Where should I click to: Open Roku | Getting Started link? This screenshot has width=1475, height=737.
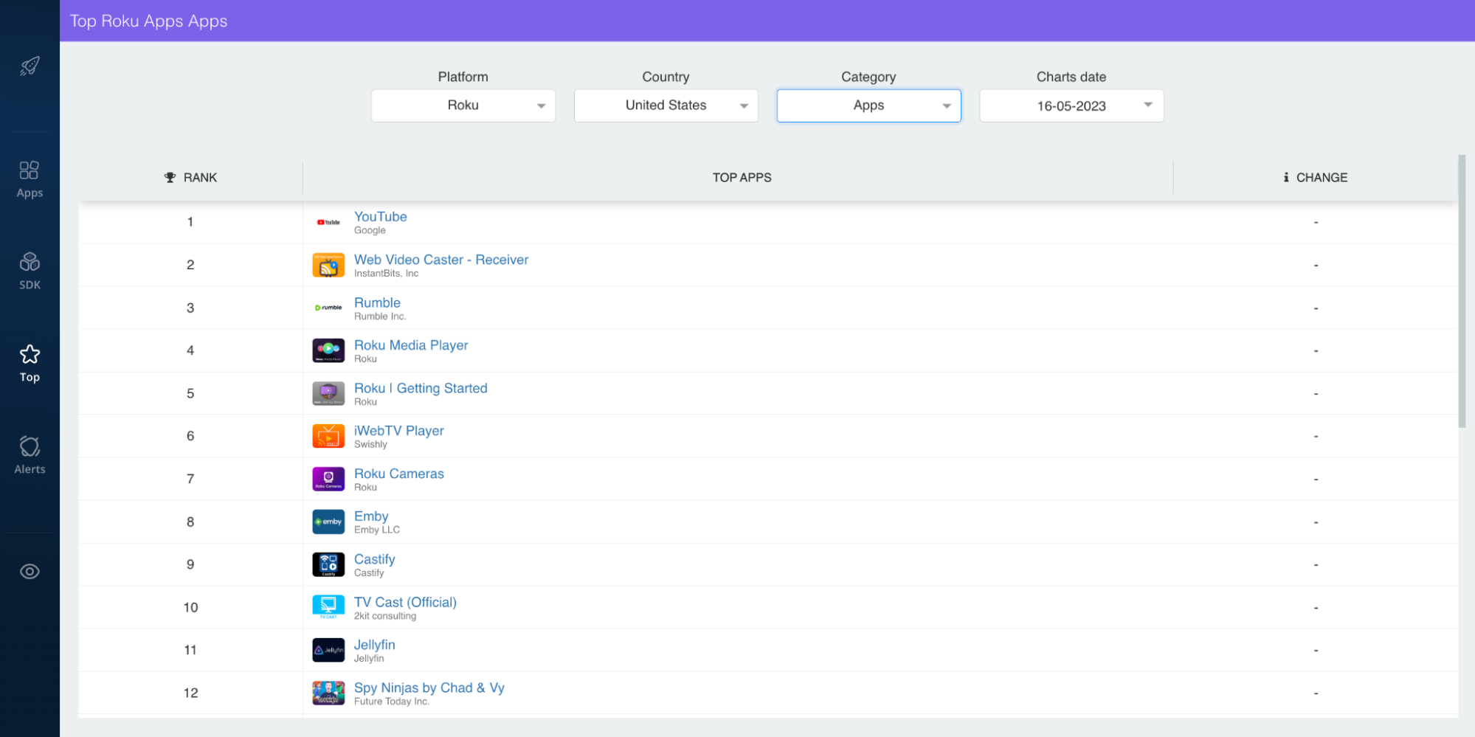pyautogui.click(x=421, y=388)
